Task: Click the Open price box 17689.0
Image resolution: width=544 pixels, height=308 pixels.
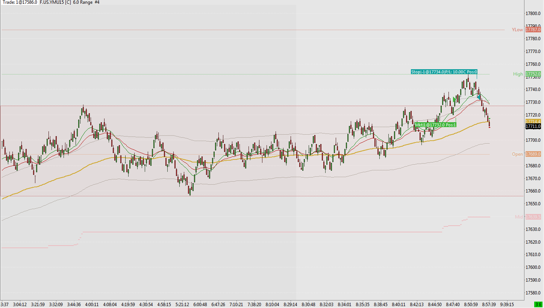Action: [533, 154]
